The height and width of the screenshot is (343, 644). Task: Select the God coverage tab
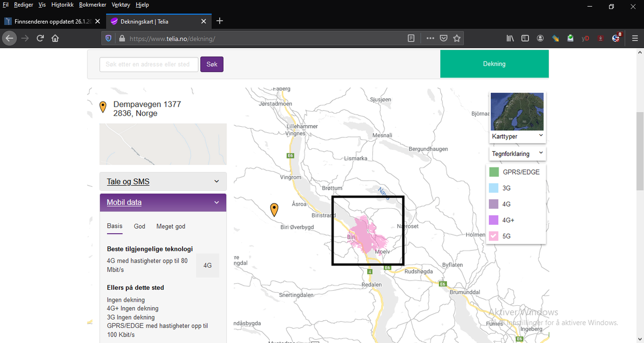coord(139,226)
